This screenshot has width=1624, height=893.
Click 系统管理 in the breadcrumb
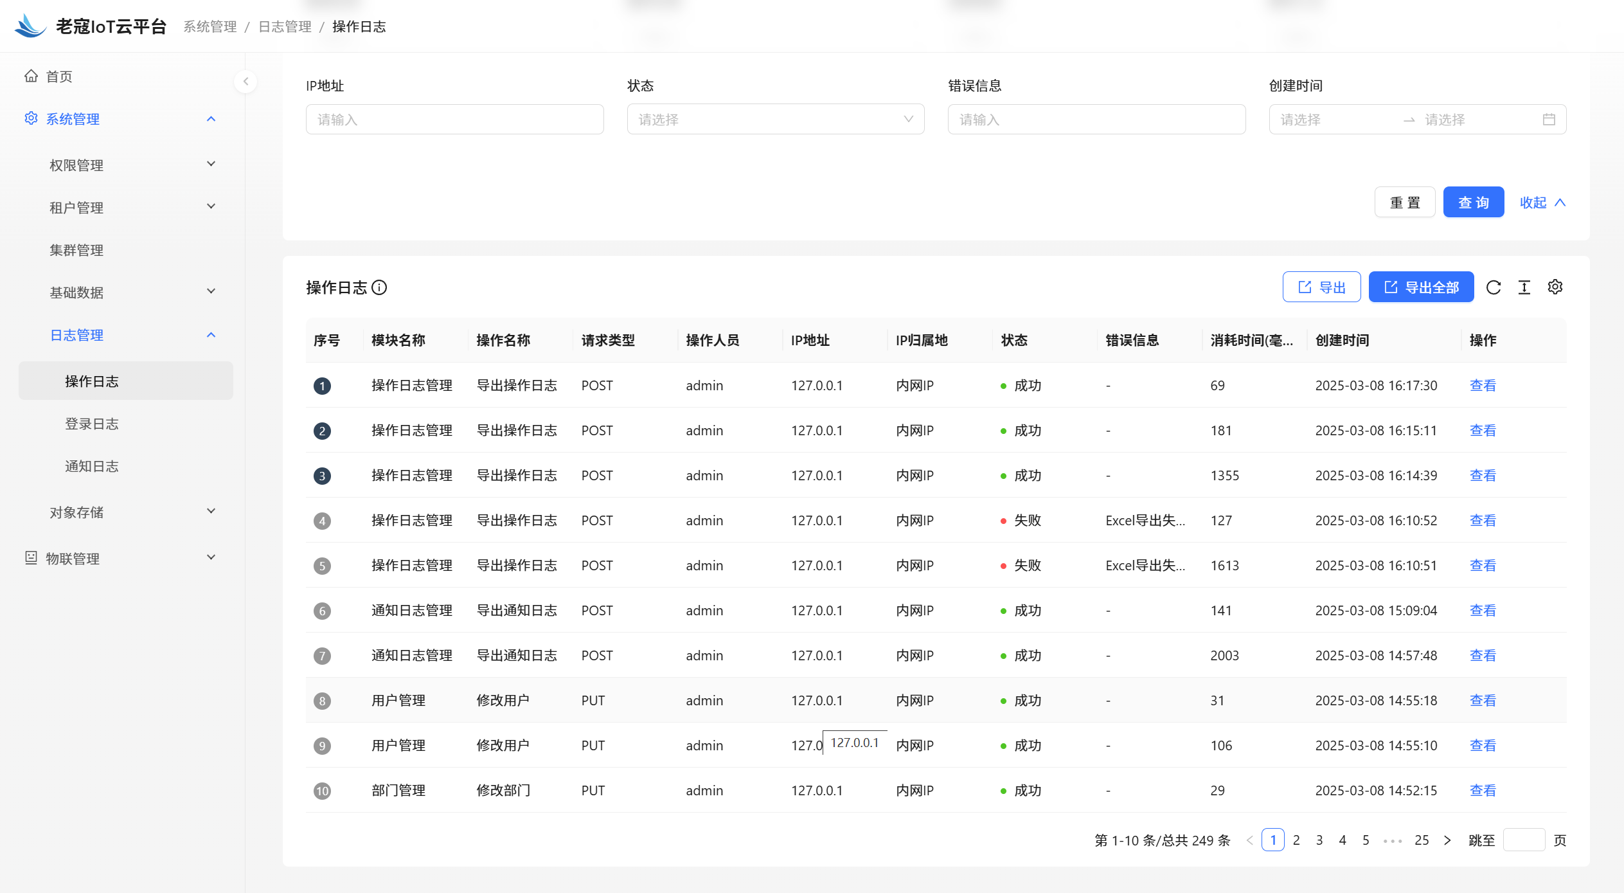(210, 26)
